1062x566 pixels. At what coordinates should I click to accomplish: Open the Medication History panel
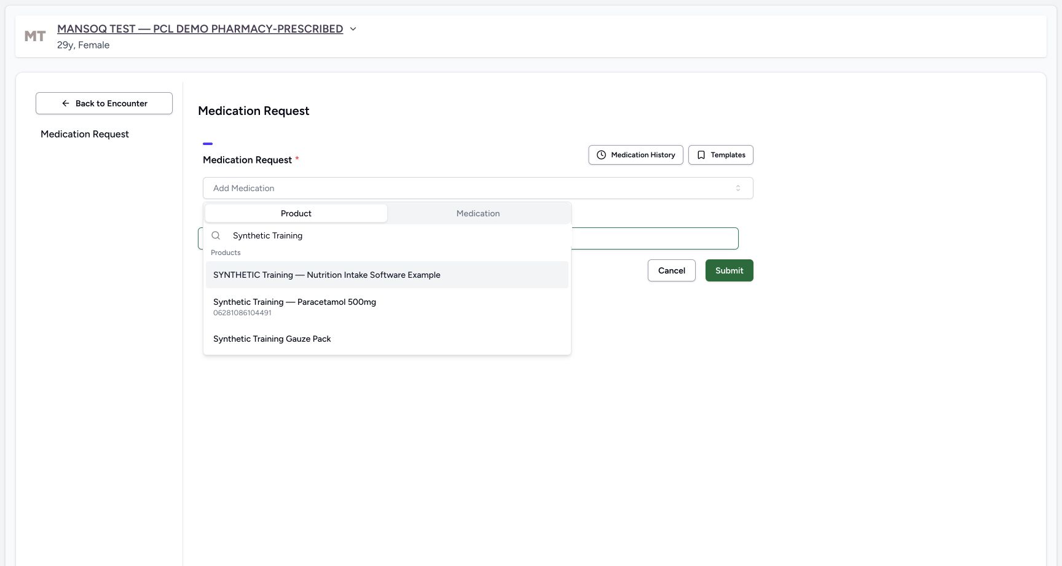pos(635,155)
